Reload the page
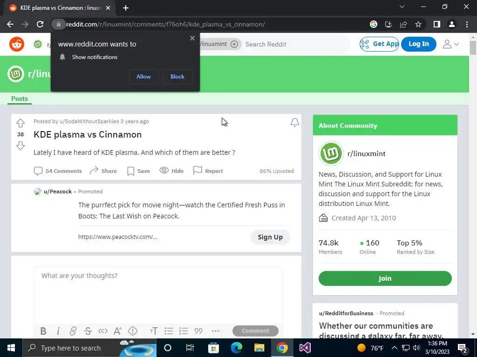 [40, 24]
